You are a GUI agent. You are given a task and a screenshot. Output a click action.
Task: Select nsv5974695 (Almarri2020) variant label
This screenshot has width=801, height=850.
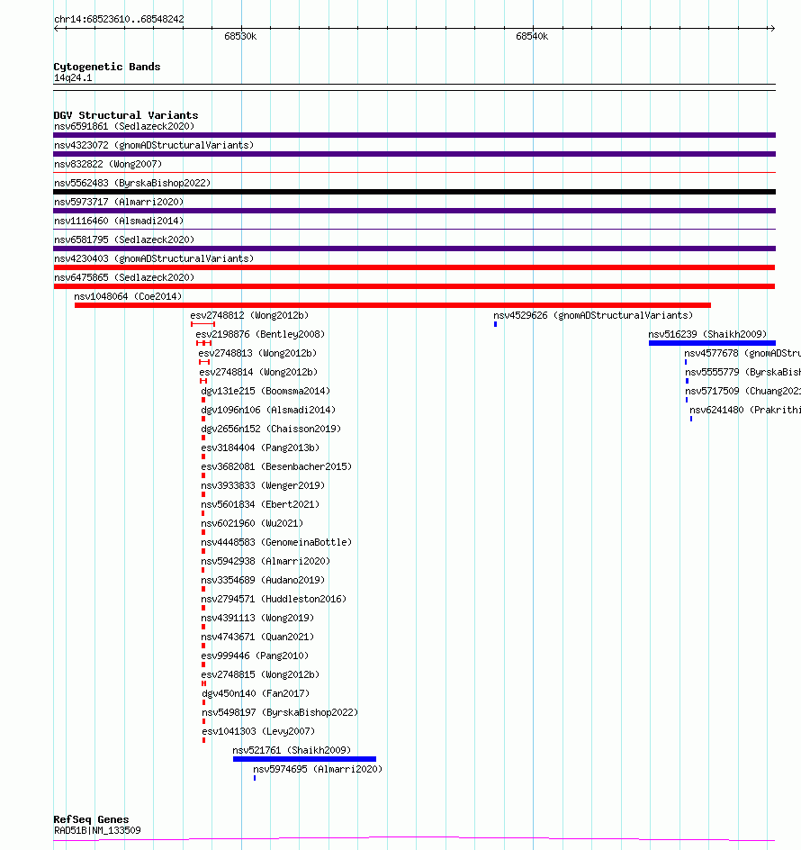click(x=318, y=770)
